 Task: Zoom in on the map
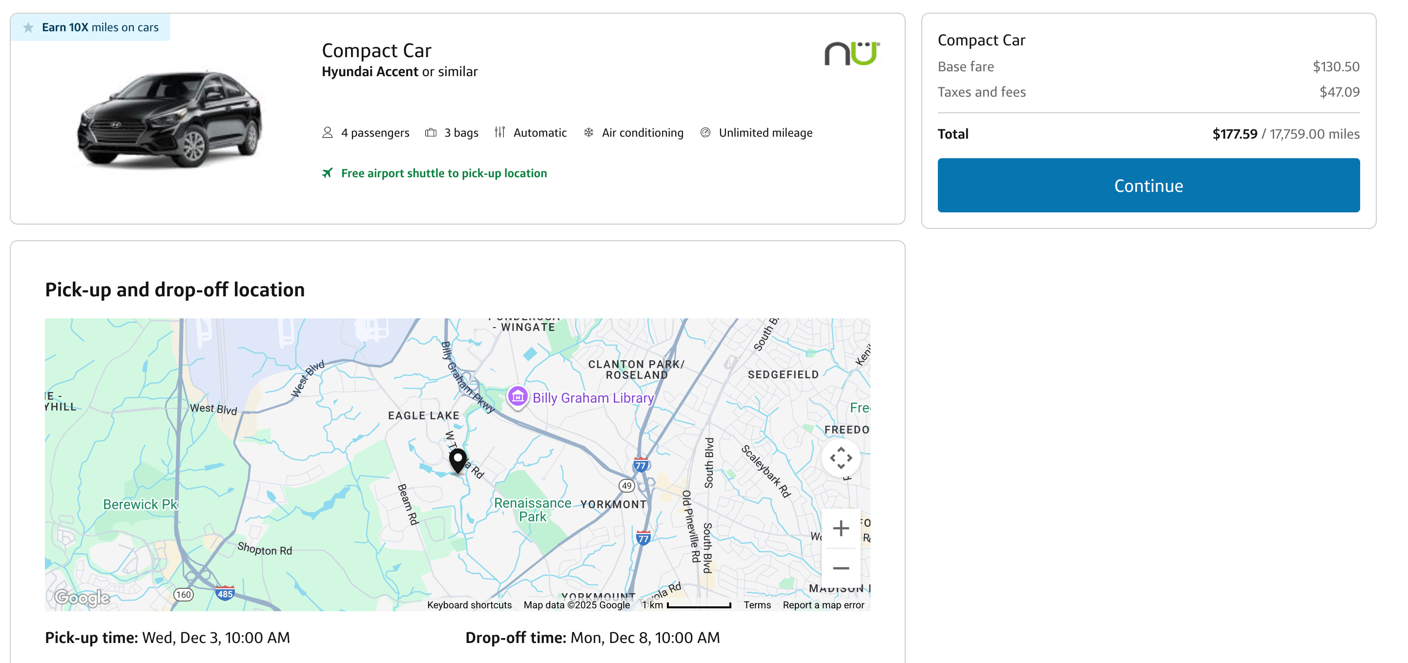coord(840,527)
